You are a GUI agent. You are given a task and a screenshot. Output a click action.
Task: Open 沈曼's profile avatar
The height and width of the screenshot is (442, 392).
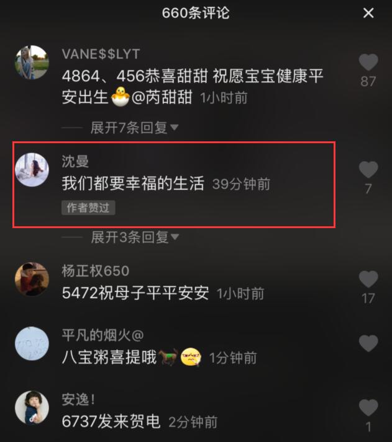click(x=32, y=170)
